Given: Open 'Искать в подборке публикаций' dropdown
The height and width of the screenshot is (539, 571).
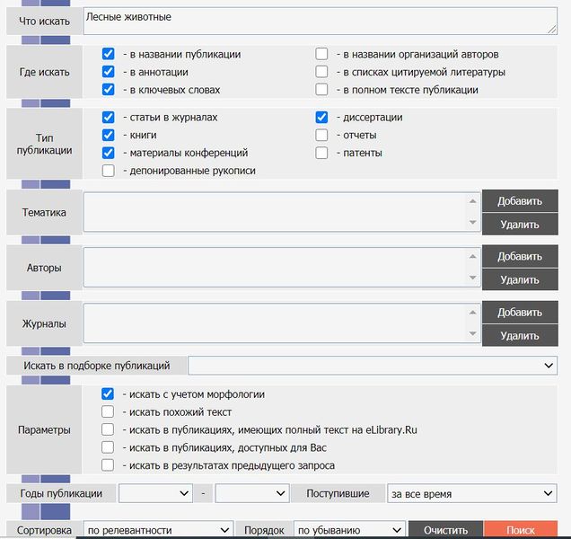Looking at the screenshot, I should tap(373, 366).
